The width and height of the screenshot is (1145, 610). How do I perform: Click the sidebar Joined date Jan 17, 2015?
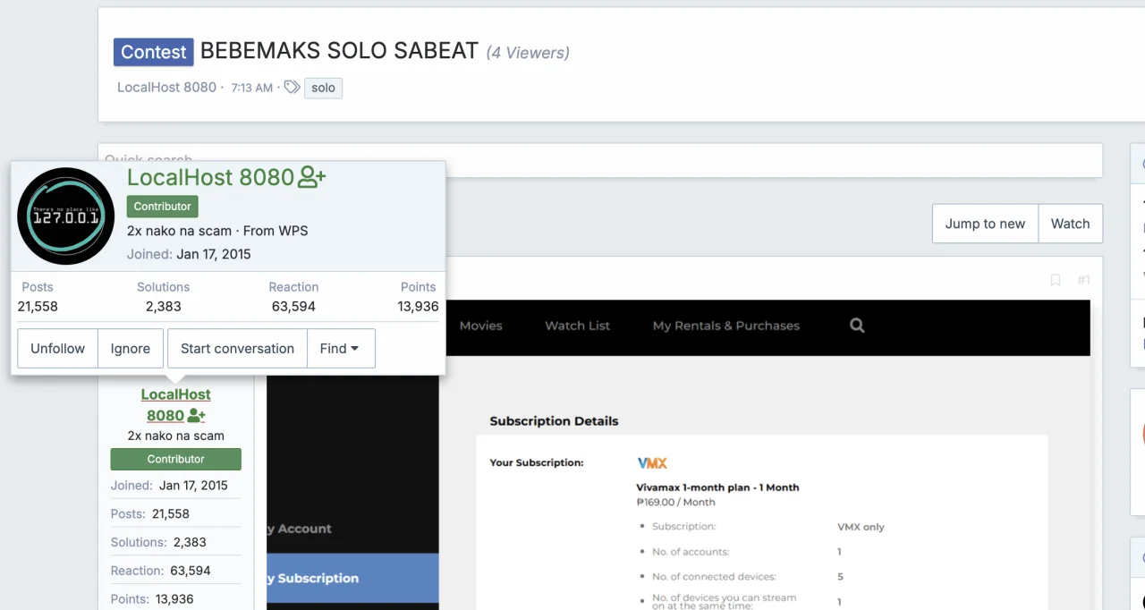tap(193, 486)
